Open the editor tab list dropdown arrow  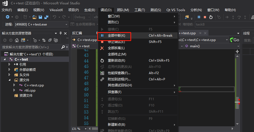(x=238, y=33)
